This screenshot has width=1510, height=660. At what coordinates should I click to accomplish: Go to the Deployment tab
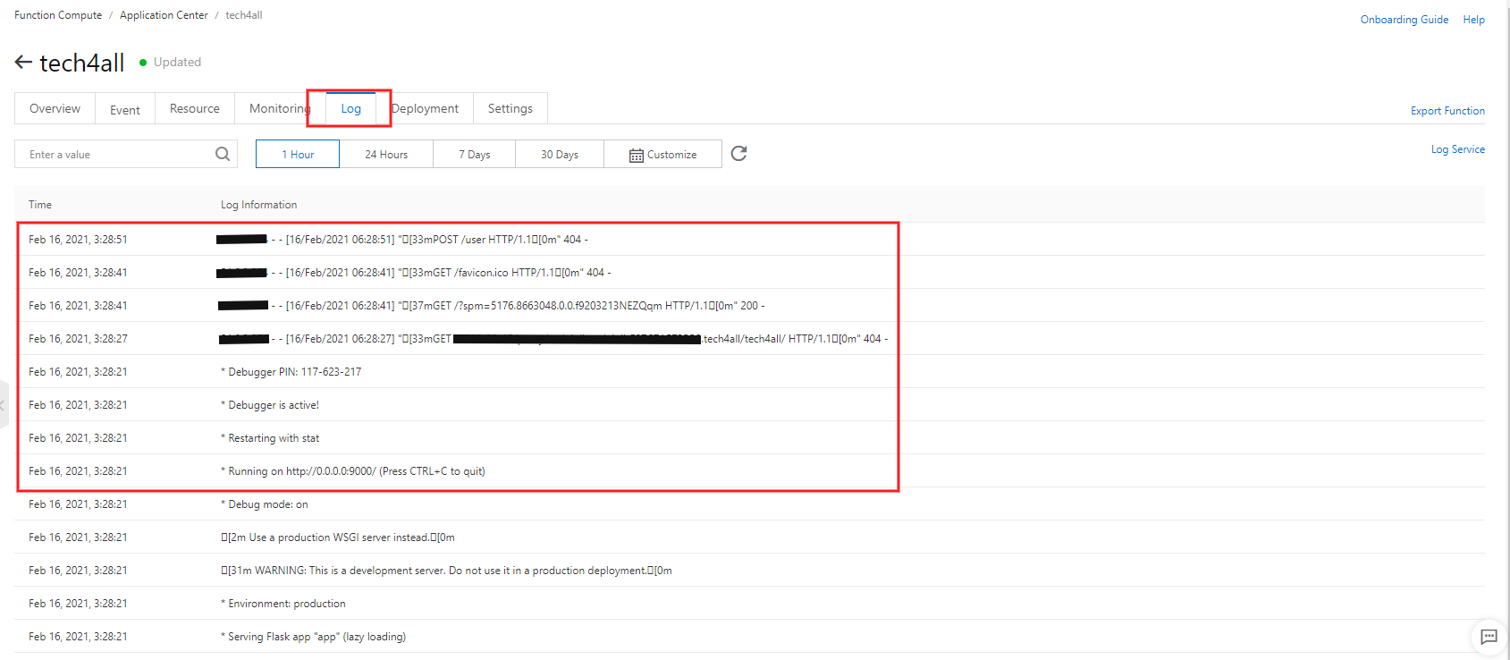425,108
